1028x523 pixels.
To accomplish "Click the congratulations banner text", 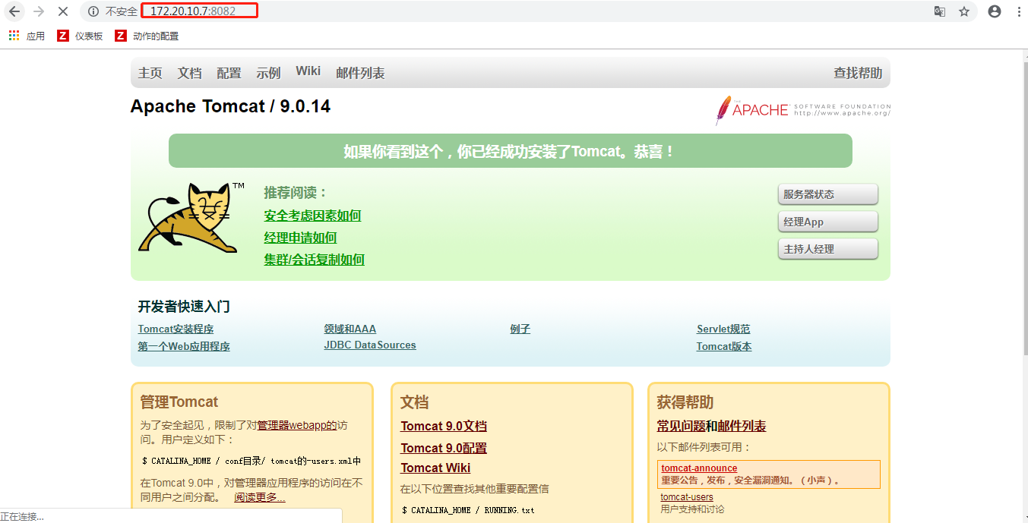I will 509,151.
